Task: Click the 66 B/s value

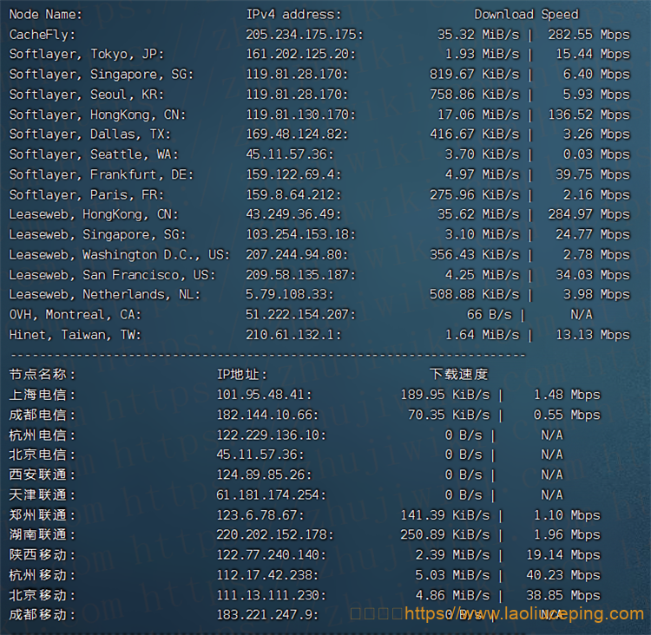Action: pyautogui.click(x=489, y=315)
